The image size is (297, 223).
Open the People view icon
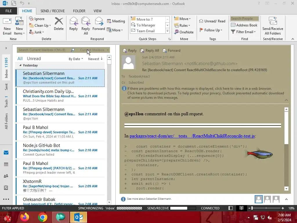click(6, 176)
